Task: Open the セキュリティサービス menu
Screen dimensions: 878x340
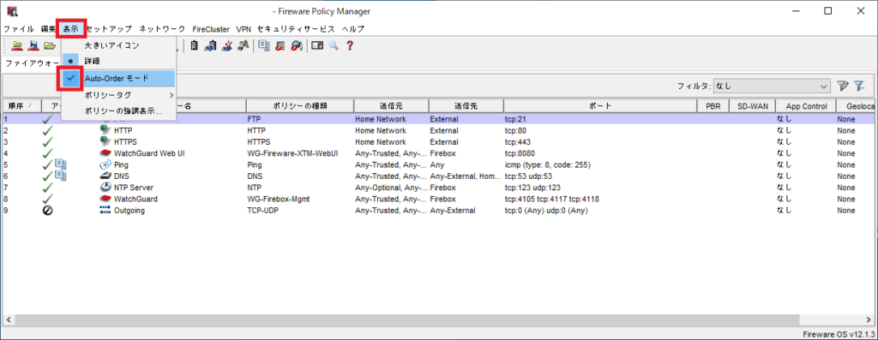Action: click(296, 29)
